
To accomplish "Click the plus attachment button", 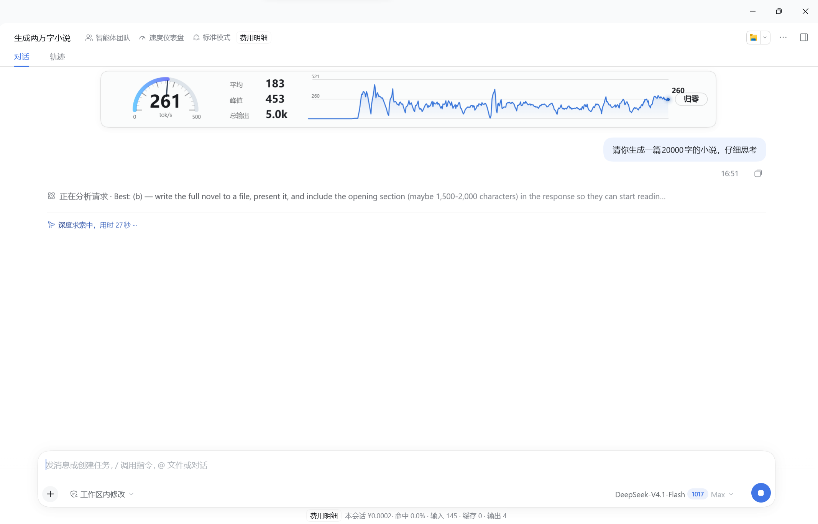I will pos(50,494).
